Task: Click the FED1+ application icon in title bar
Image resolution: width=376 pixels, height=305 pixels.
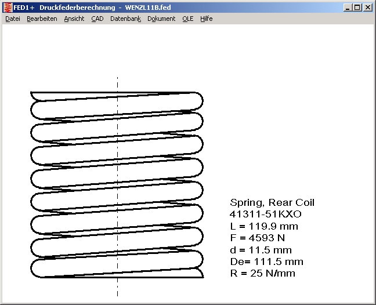Action: click(x=8, y=8)
